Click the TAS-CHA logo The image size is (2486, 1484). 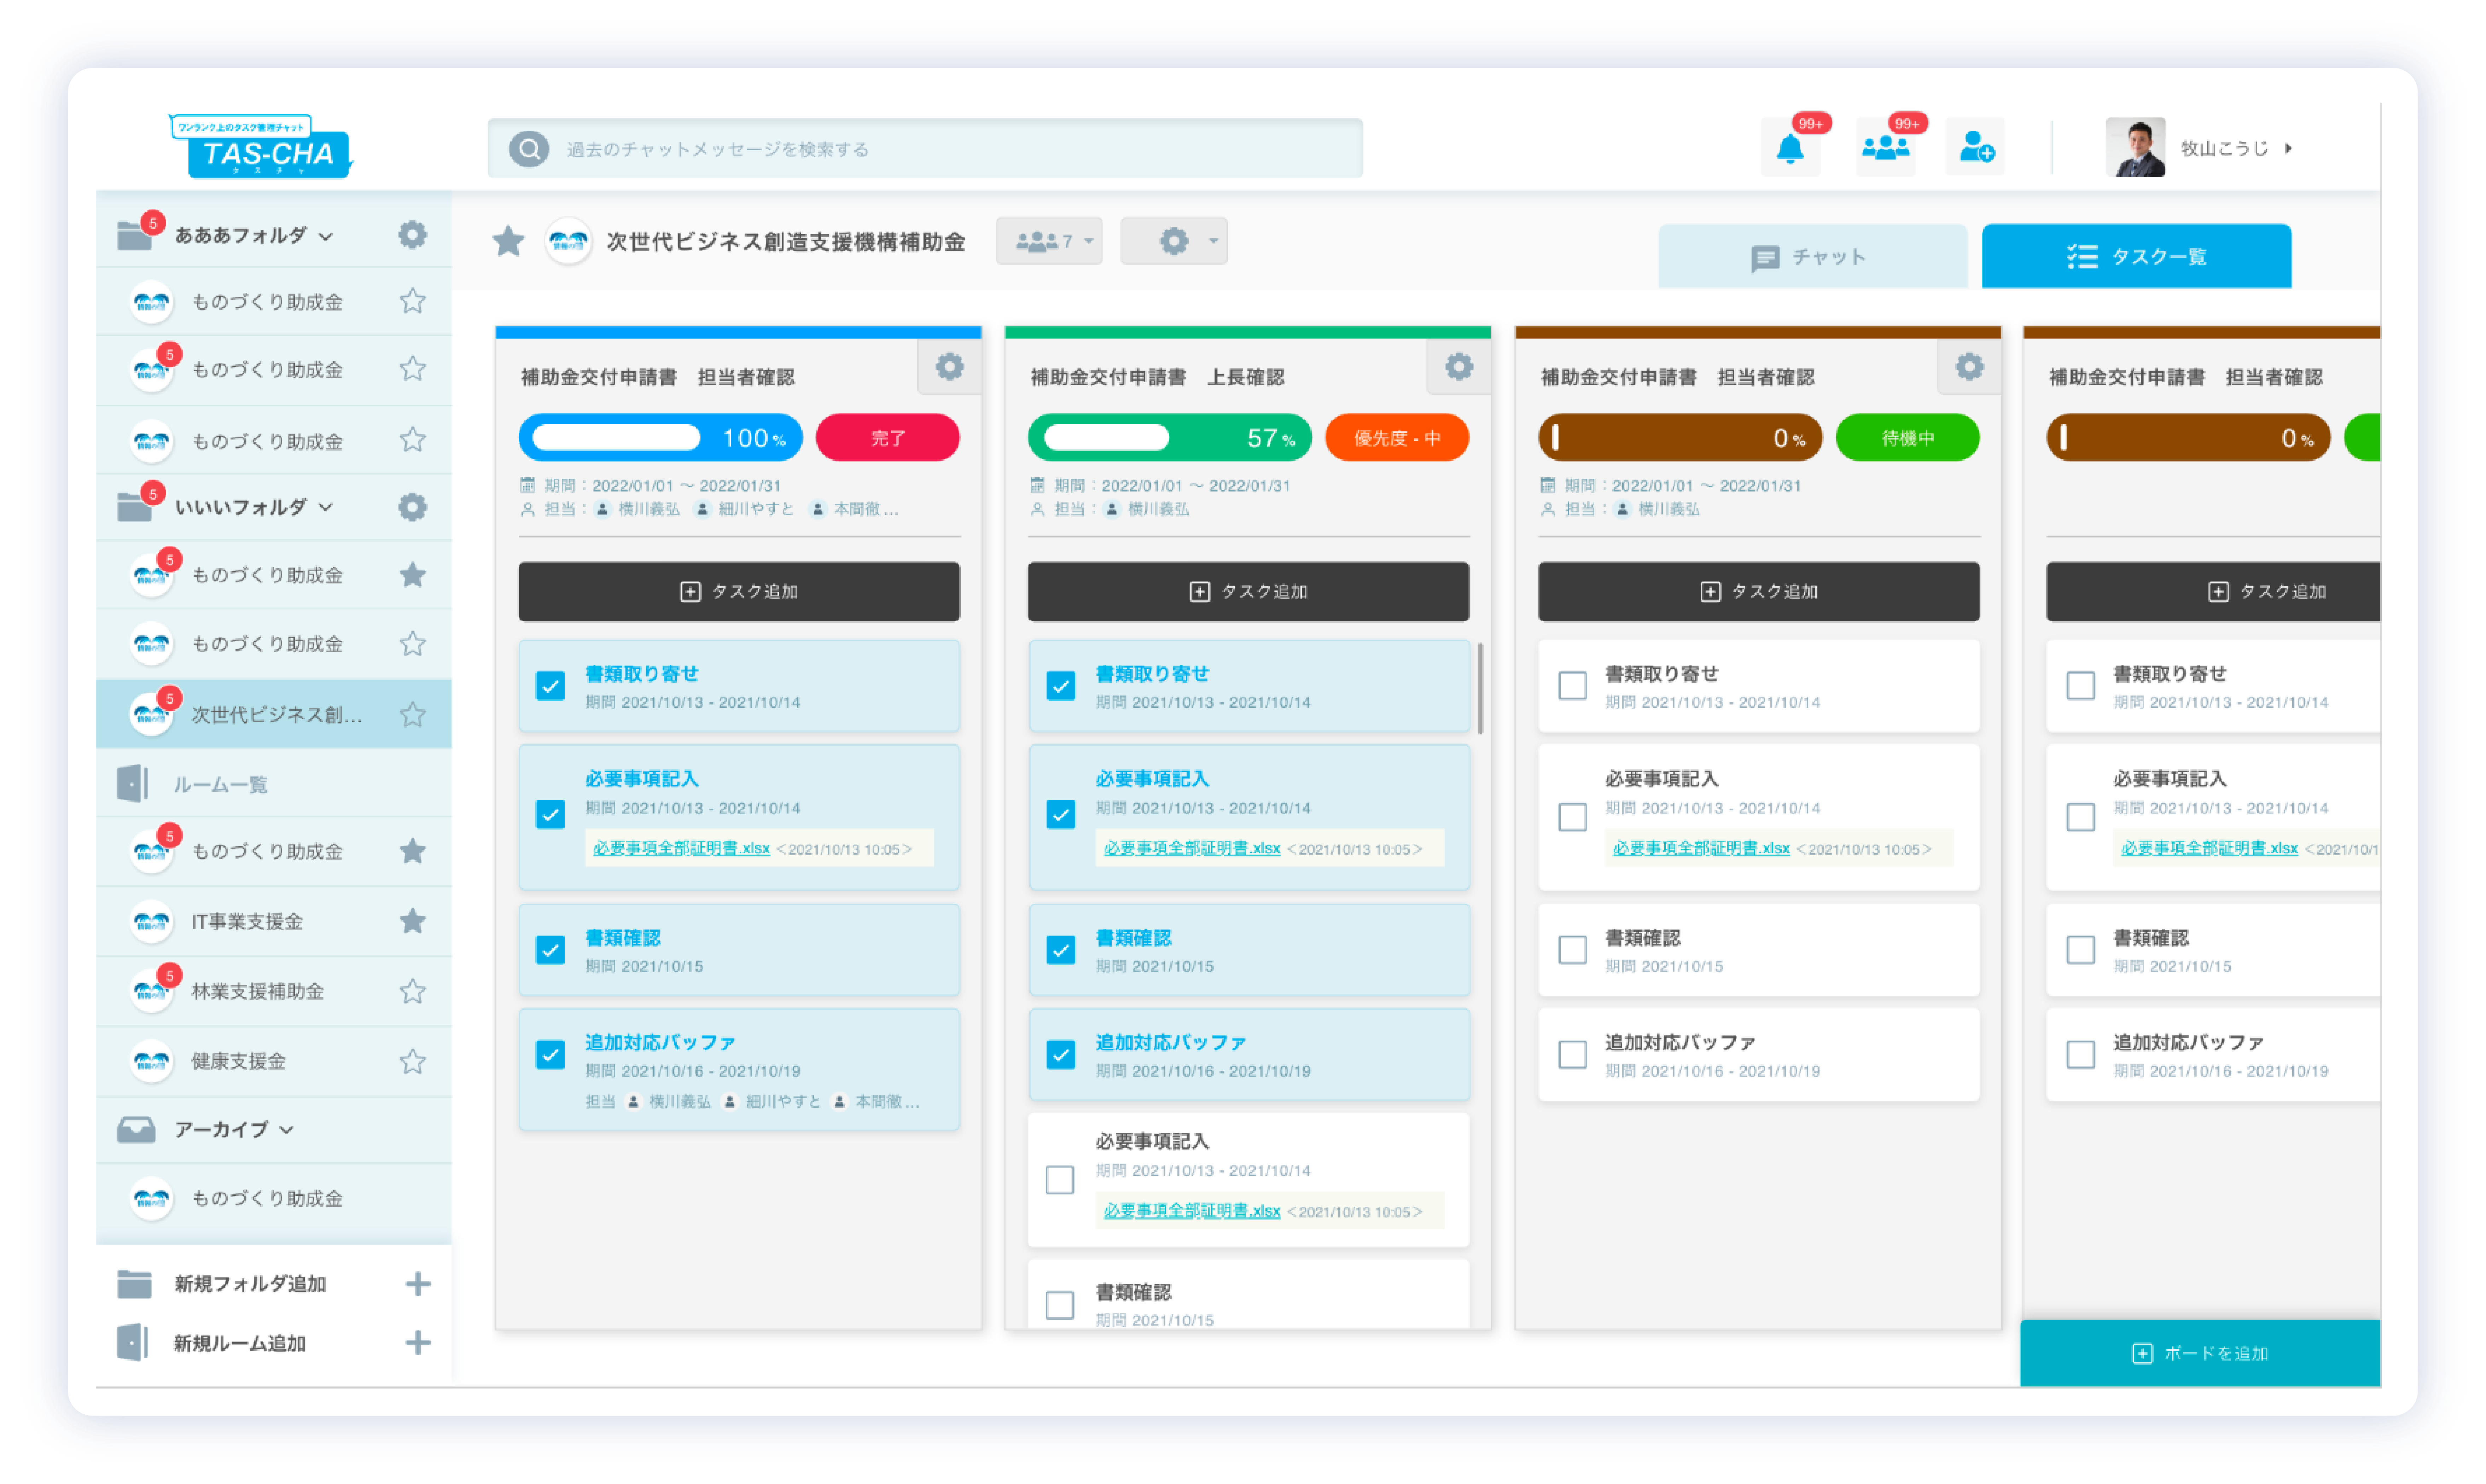[262, 147]
